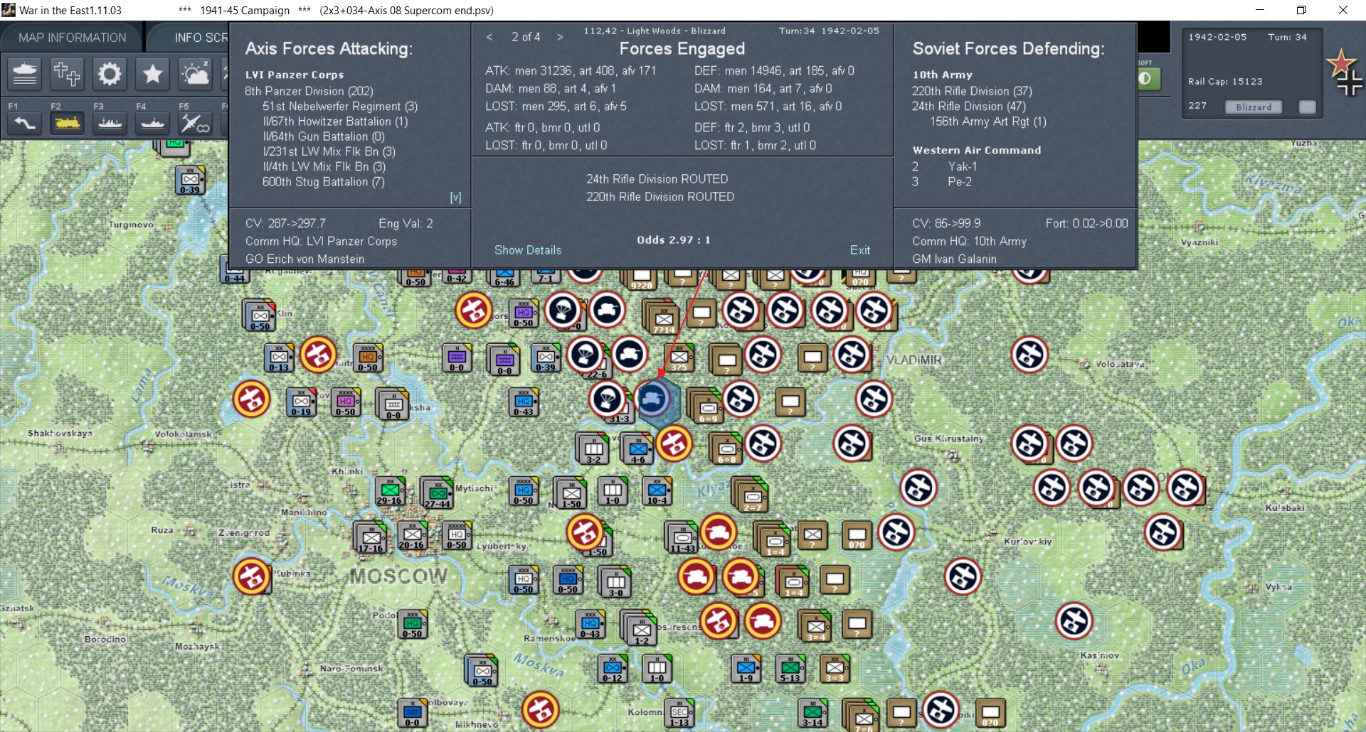Click the double-cross toolbar button
The image size is (1366, 732).
click(x=67, y=74)
